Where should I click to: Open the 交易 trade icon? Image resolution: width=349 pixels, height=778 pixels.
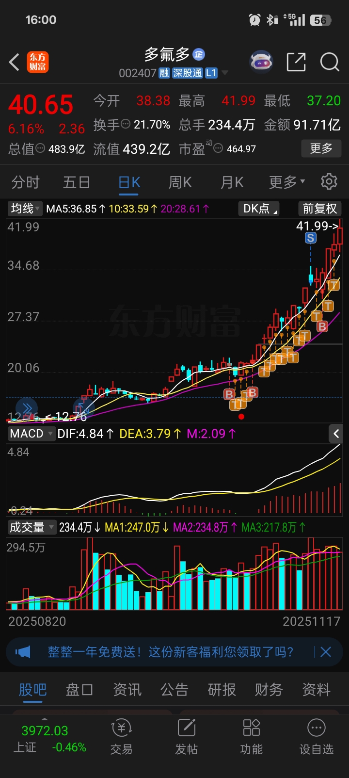coord(121,737)
